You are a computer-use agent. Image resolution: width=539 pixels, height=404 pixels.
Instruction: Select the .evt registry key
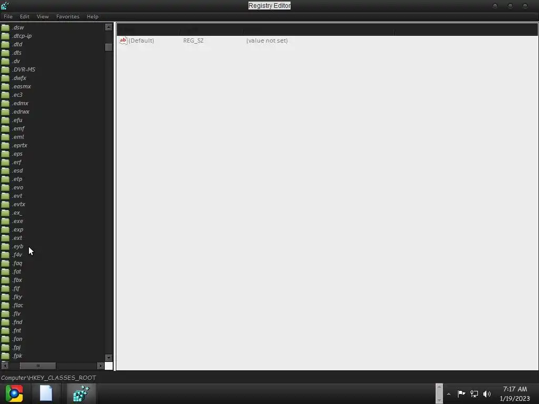[x=17, y=196]
